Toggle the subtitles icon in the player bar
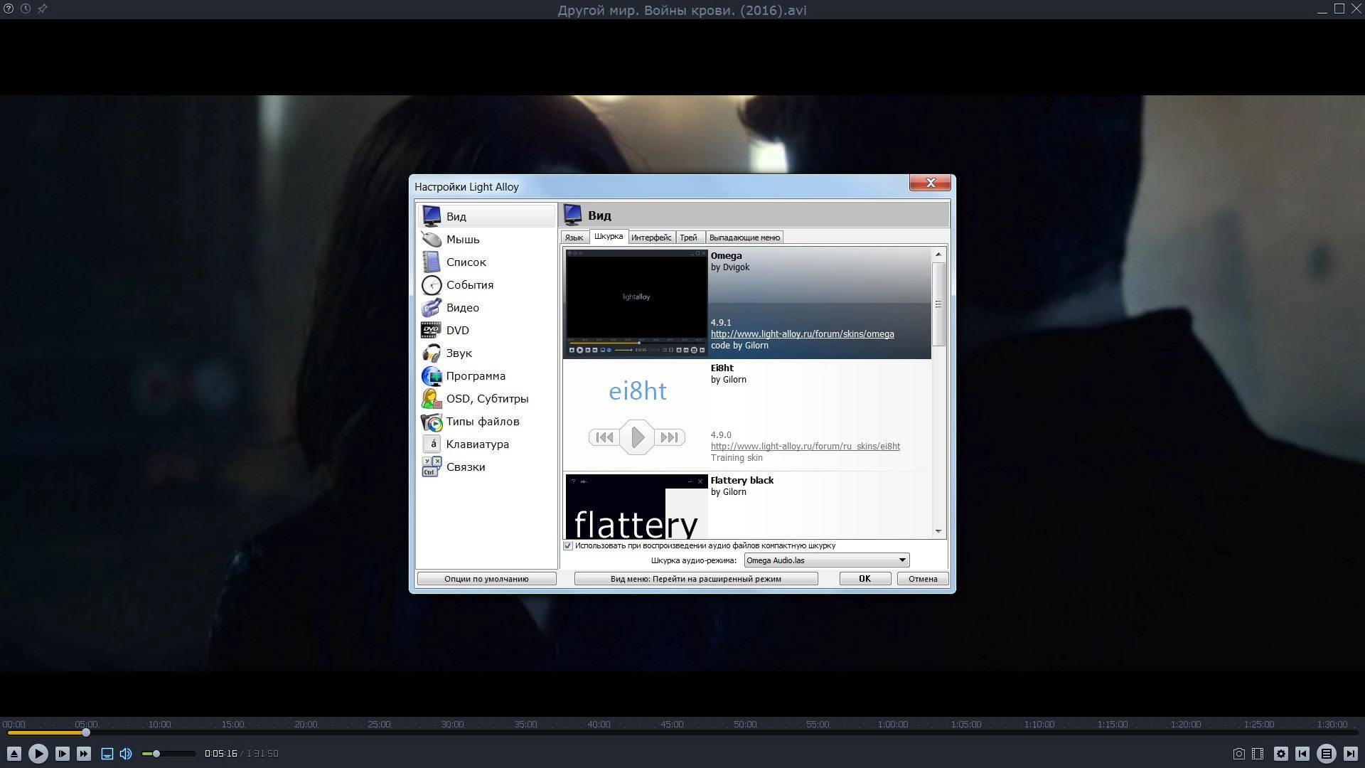1365x768 pixels. coord(107,754)
